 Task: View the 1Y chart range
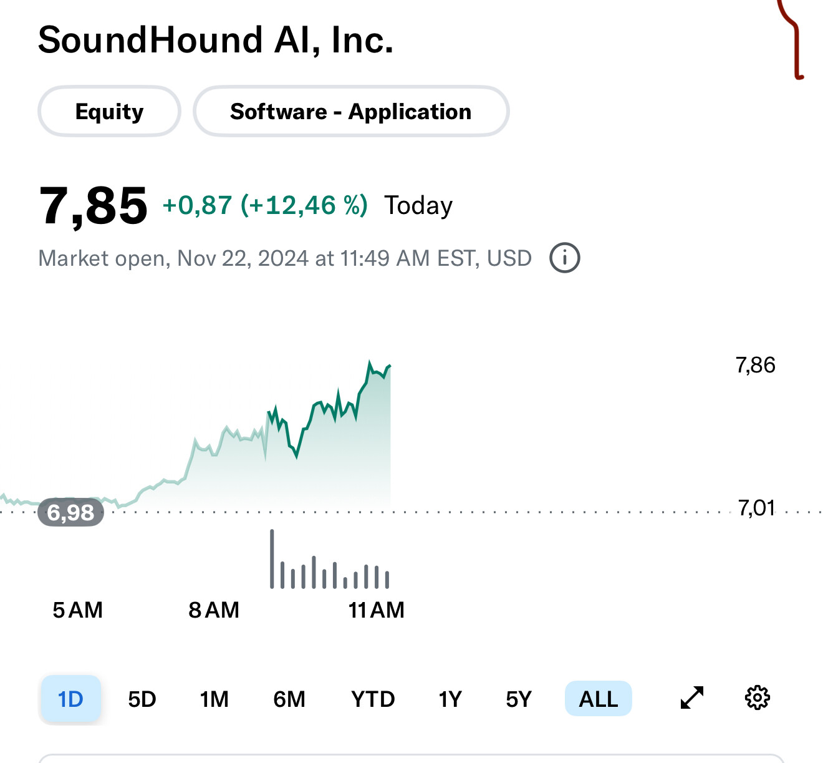pos(450,699)
